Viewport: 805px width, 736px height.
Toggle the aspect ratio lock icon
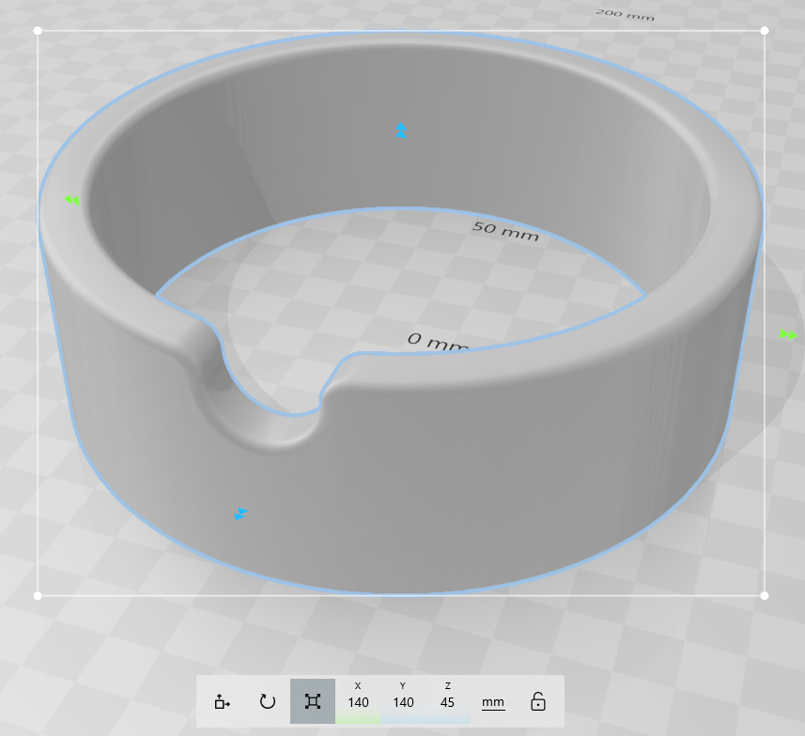pos(537,701)
